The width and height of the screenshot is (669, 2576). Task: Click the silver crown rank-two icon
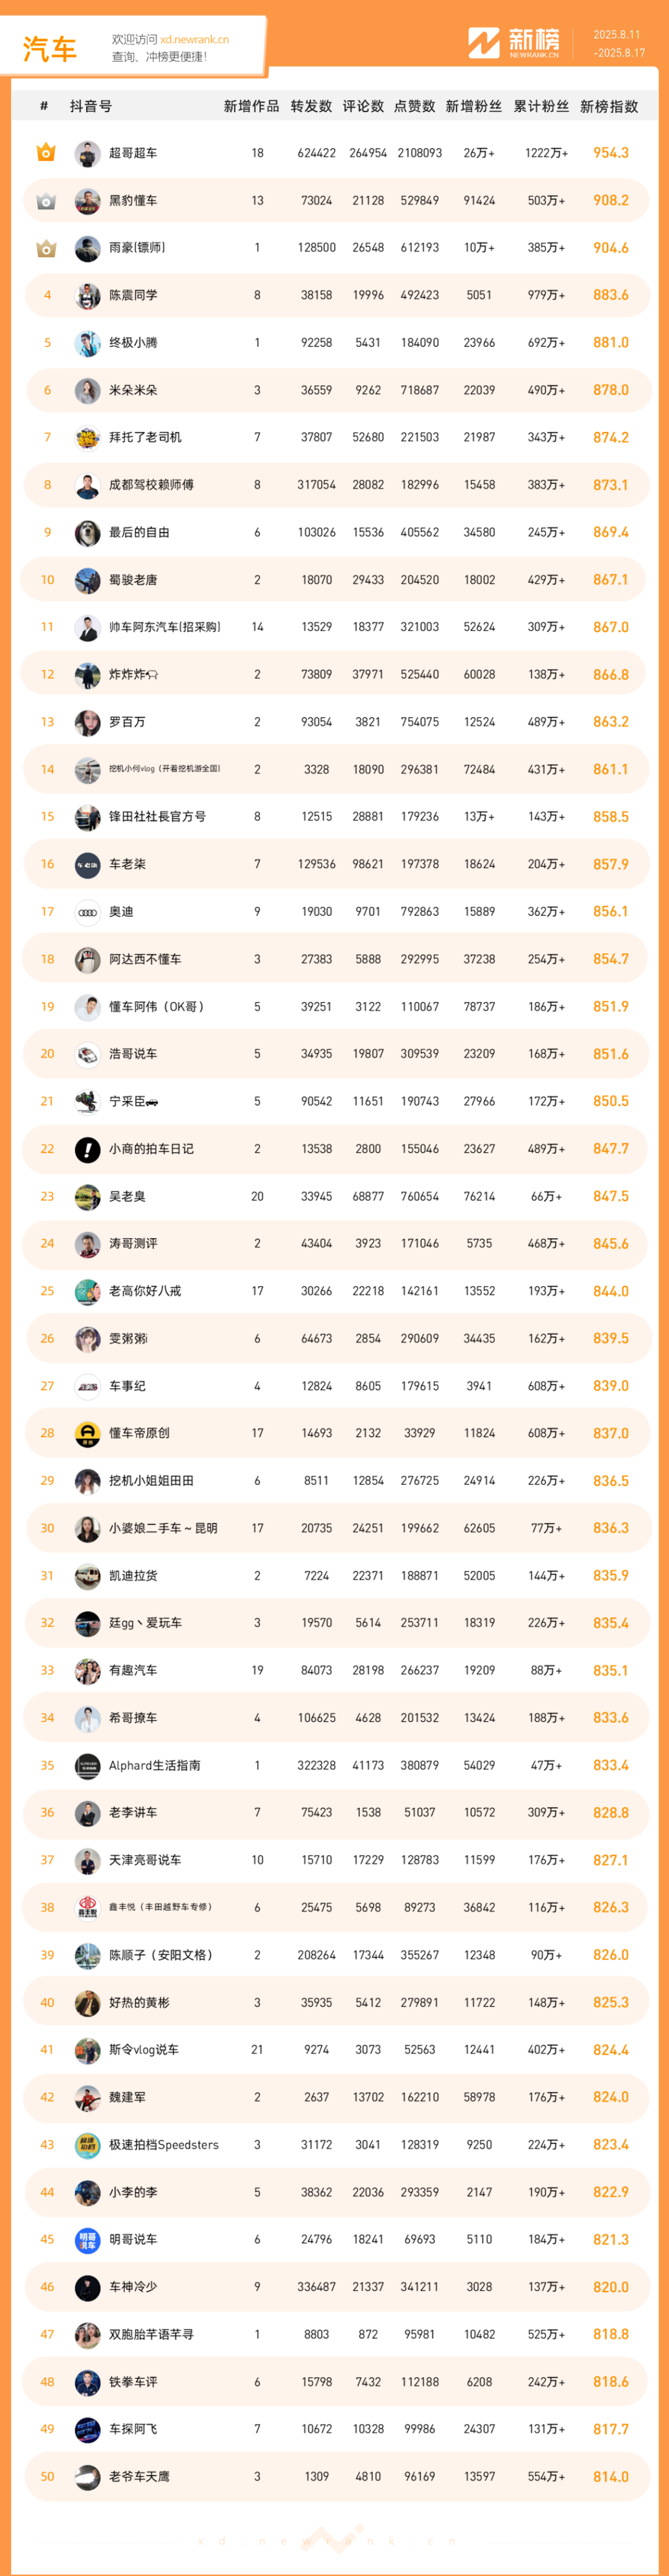coord(46,201)
